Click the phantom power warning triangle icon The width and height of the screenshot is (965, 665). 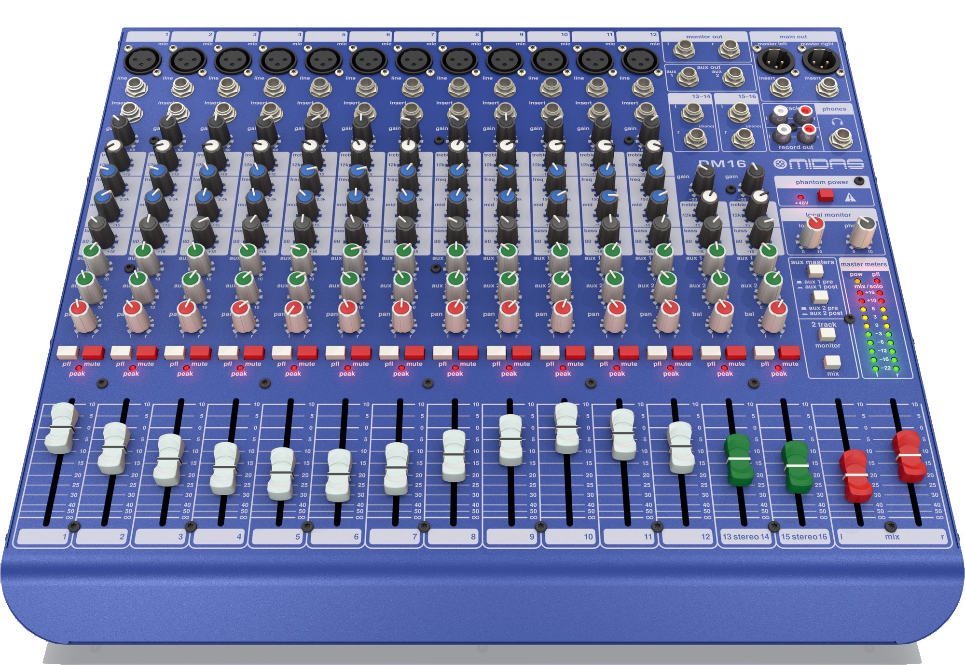click(x=850, y=197)
